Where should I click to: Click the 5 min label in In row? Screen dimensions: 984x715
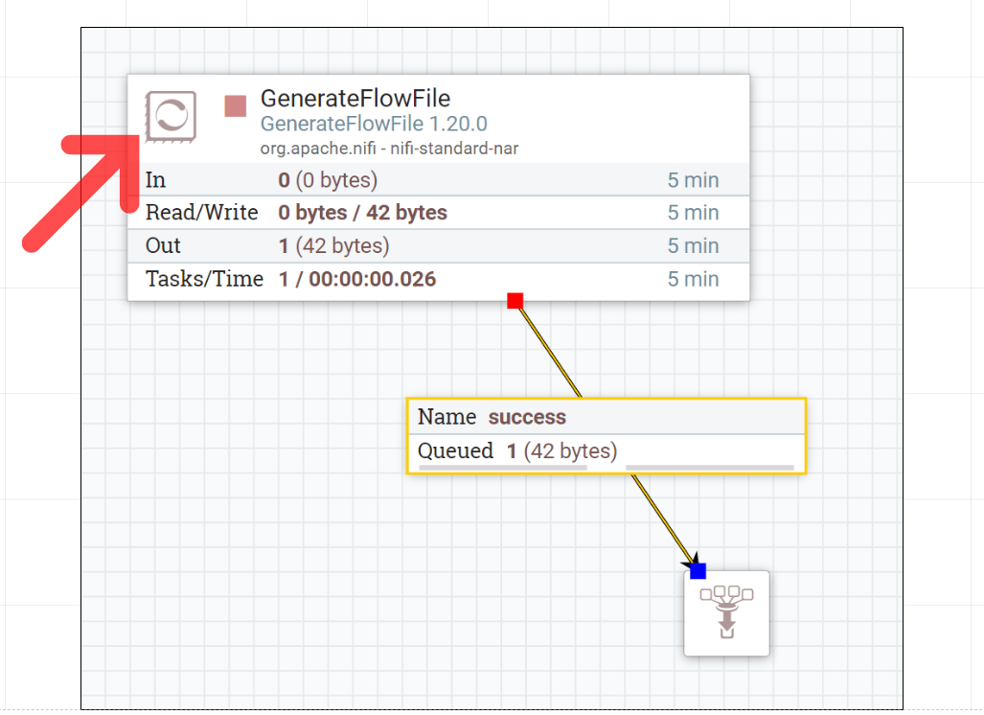click(693, 180)
